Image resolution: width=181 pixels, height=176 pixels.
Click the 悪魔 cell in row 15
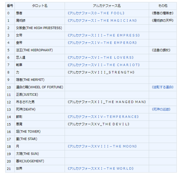[40, 124]
